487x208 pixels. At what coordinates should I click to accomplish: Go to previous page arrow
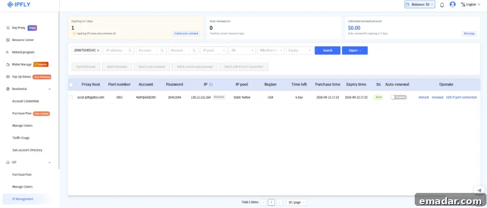[x=263, y=203]
